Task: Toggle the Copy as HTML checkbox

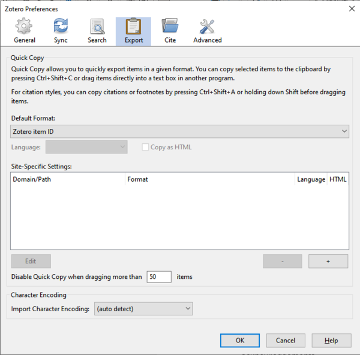Action: point(145,147)
